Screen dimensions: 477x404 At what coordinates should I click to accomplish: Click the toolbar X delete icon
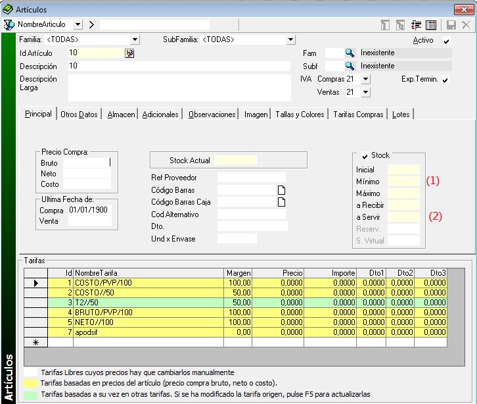tap(466, 25)
